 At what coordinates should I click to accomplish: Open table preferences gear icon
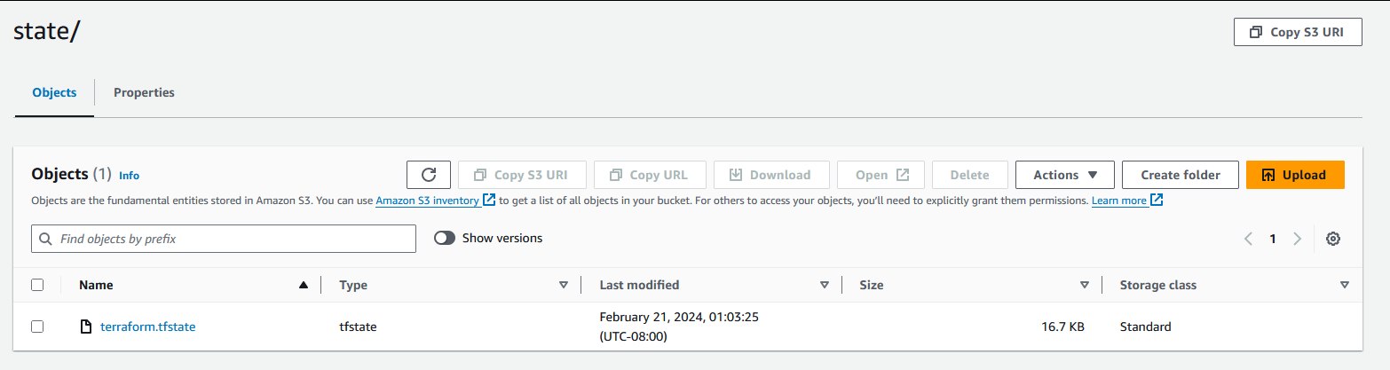(1332, 239)
